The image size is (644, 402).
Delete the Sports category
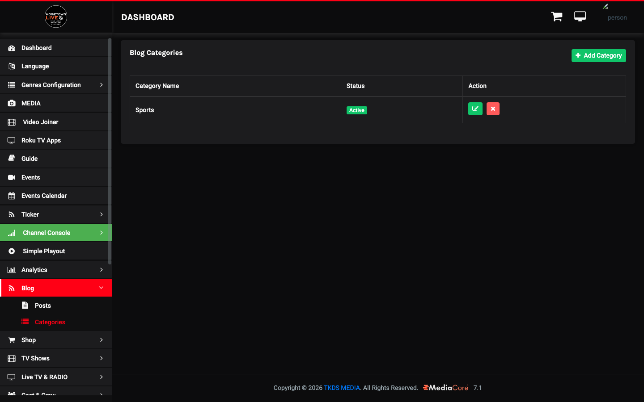coord(493,109)
